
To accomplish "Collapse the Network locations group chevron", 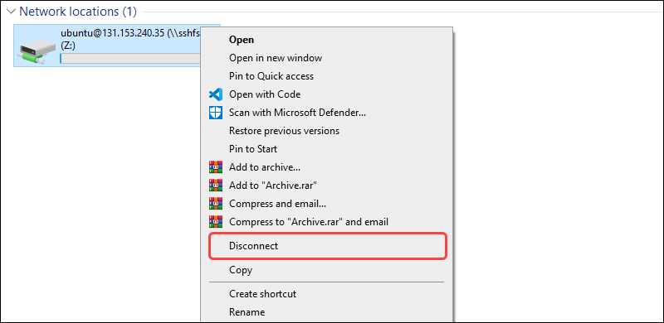I will pyautogui.click(x=12, y=12).
